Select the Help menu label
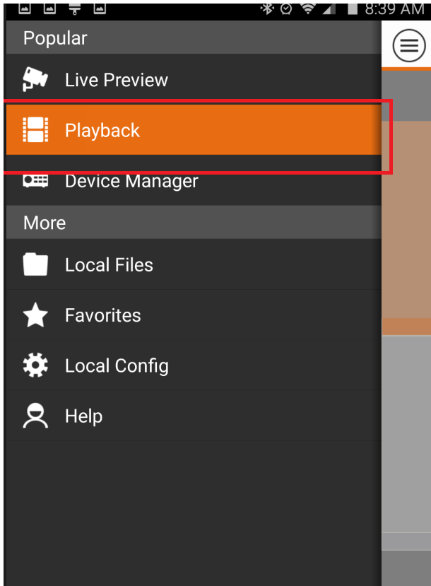This screenshot has height=586, width=431. pyautogui.click(x=83, y=416)
